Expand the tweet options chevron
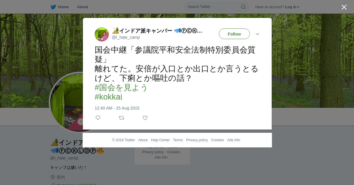Image resolution: width=354 pixels, height=185 pixels. click(x=258, y=34)
